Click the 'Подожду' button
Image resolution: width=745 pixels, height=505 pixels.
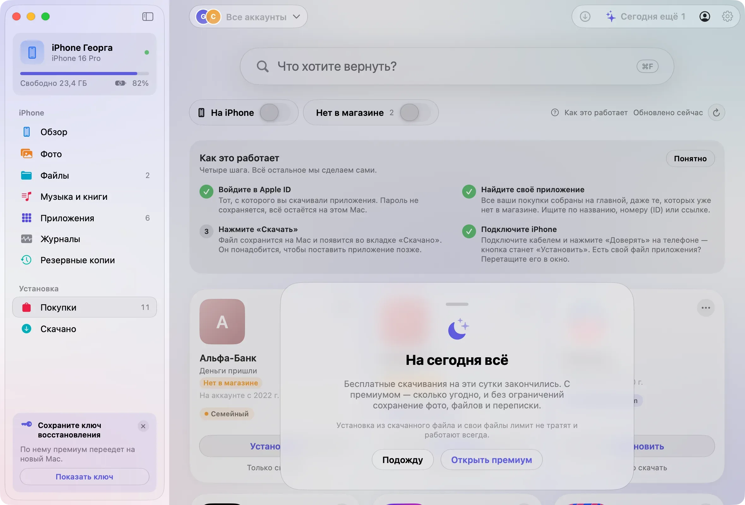402,460
